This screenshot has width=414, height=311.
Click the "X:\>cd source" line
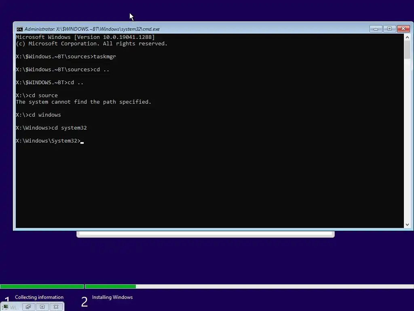tap(37, 96)
